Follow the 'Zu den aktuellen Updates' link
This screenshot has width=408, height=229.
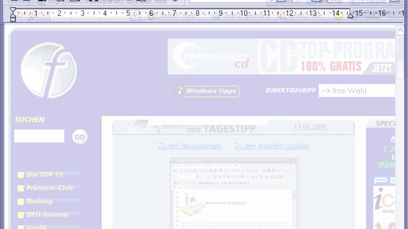[x=272, y=146]
